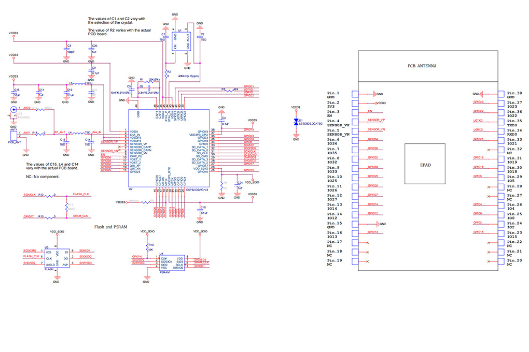The height and width of the screenshot is (352, 529).
Task: Select the L4 inductor near RF_ANT
Action: point(79,134)
